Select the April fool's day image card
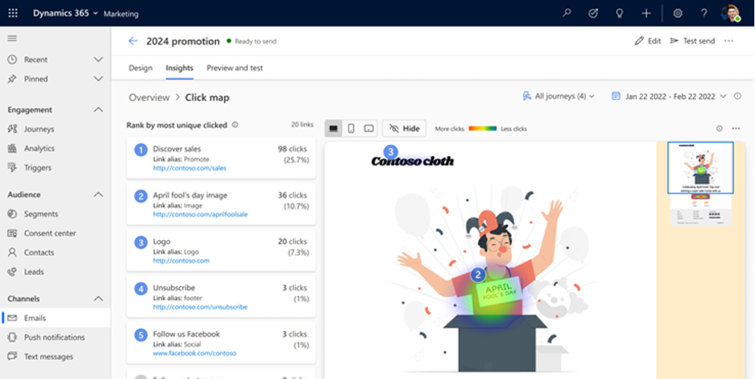The width and height of the screenshot is (755, 379). point(221,204)
